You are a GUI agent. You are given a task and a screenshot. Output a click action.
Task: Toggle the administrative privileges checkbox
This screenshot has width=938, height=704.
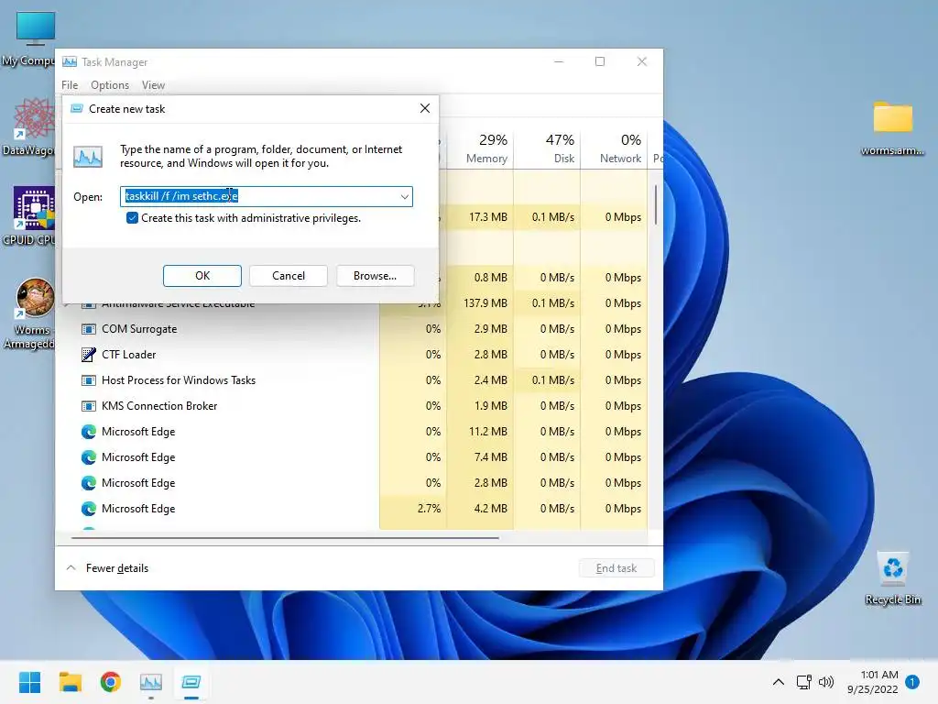[132, 218]
